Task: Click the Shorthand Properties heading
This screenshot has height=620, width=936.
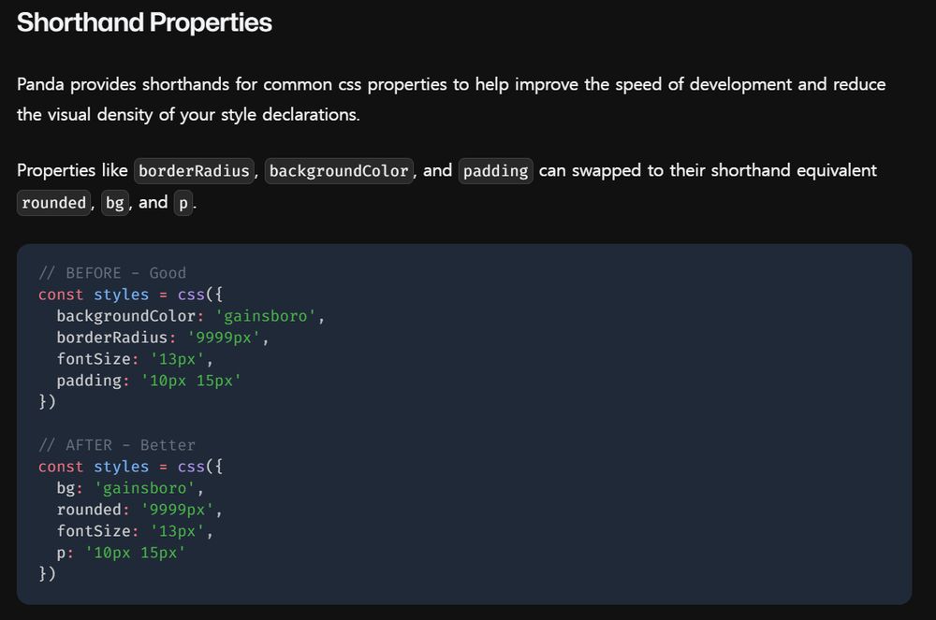Action: pyautogui.click(x=144, y=22)
